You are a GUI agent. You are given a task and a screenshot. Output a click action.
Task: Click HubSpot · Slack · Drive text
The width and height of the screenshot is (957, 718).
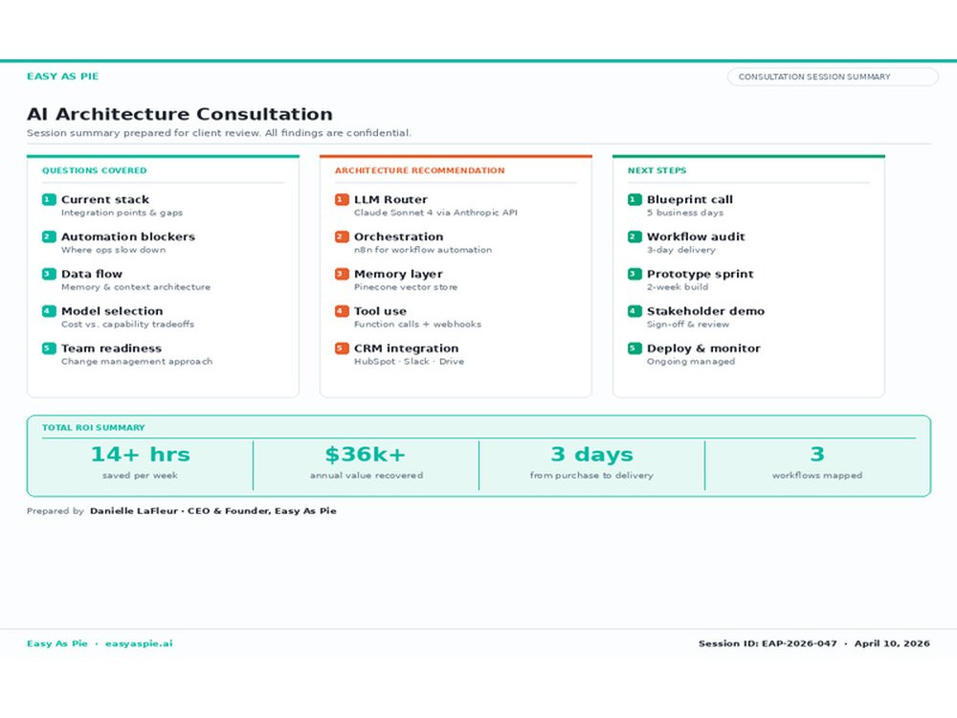(410, 362)
